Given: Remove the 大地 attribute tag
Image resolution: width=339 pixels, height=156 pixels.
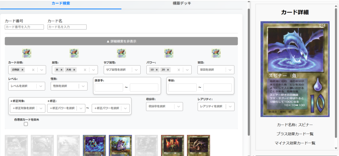Looking at the screenshot, I should (x=74, y=70).
